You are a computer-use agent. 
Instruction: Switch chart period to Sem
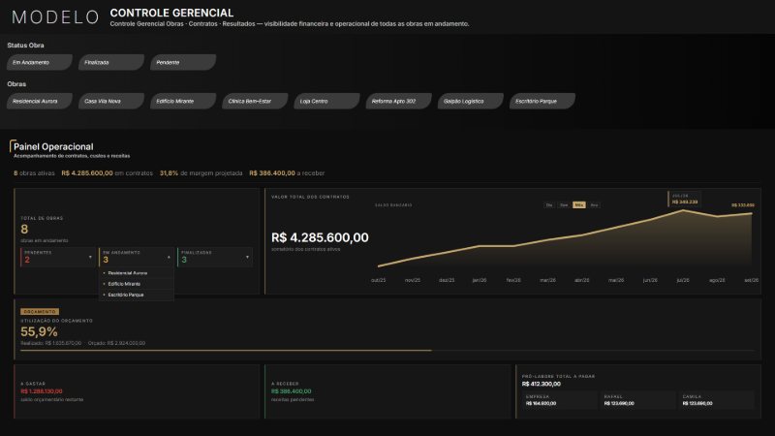[x=564, y=205]
